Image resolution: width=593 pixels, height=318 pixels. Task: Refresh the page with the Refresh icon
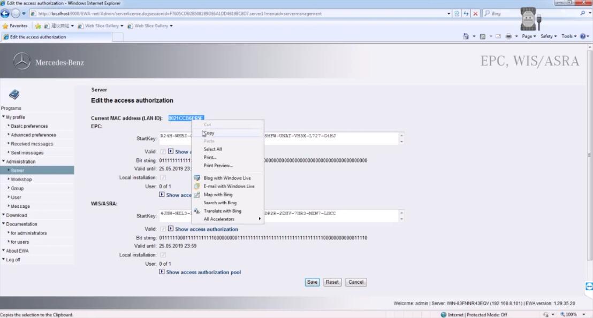466,13
